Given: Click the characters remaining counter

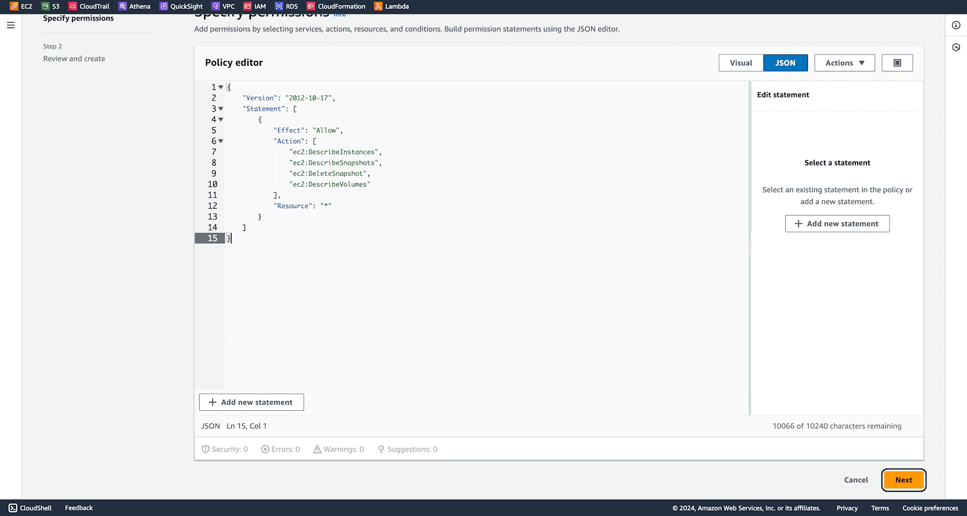Looking at the screenshot, I should tap(837, 426).
